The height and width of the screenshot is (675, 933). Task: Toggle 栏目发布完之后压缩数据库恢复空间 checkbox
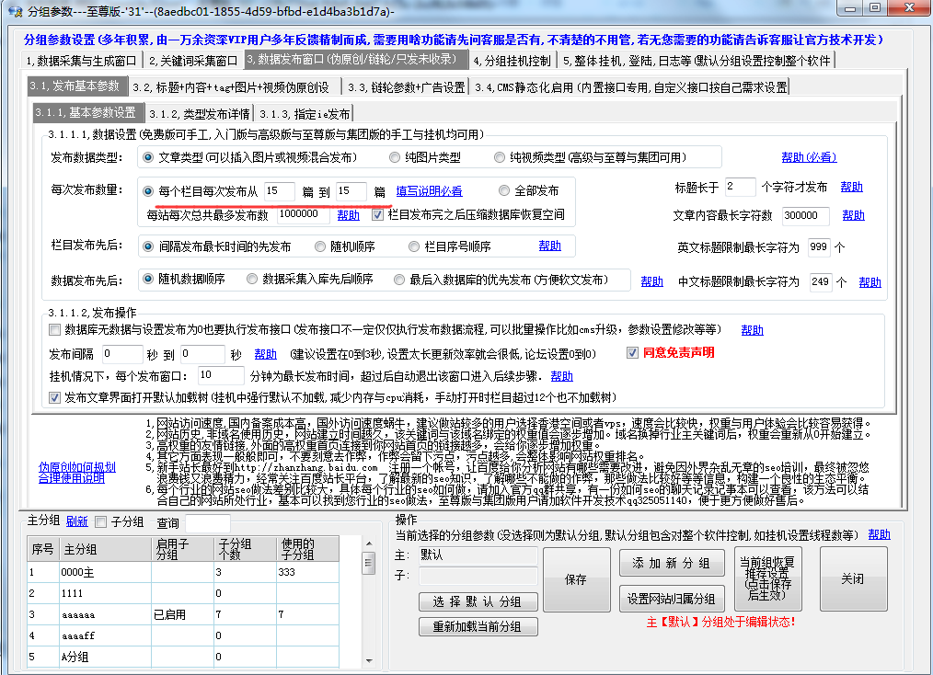pos(377,214)
